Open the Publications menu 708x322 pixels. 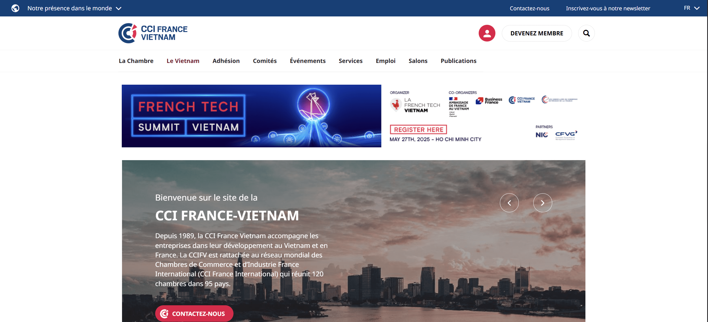click(x=458, y=61)
